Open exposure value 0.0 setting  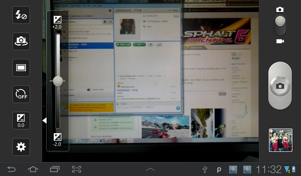click(x=21, y=121)
